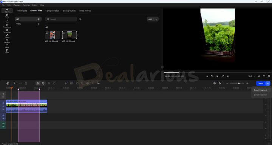The width and height of the screenshot is (272, 145).
Task: Open the Audio section in sidebar
Action: pos(7,15)
